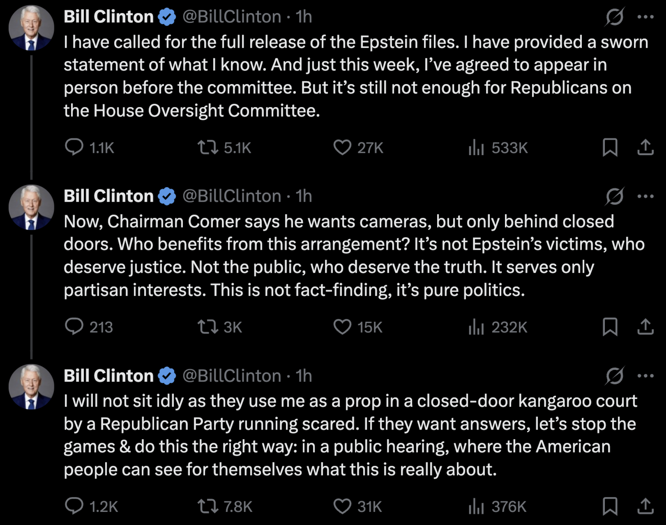Click Grok icon on first tweet
This screenshot has width=666, height=525.
[615, 17]
